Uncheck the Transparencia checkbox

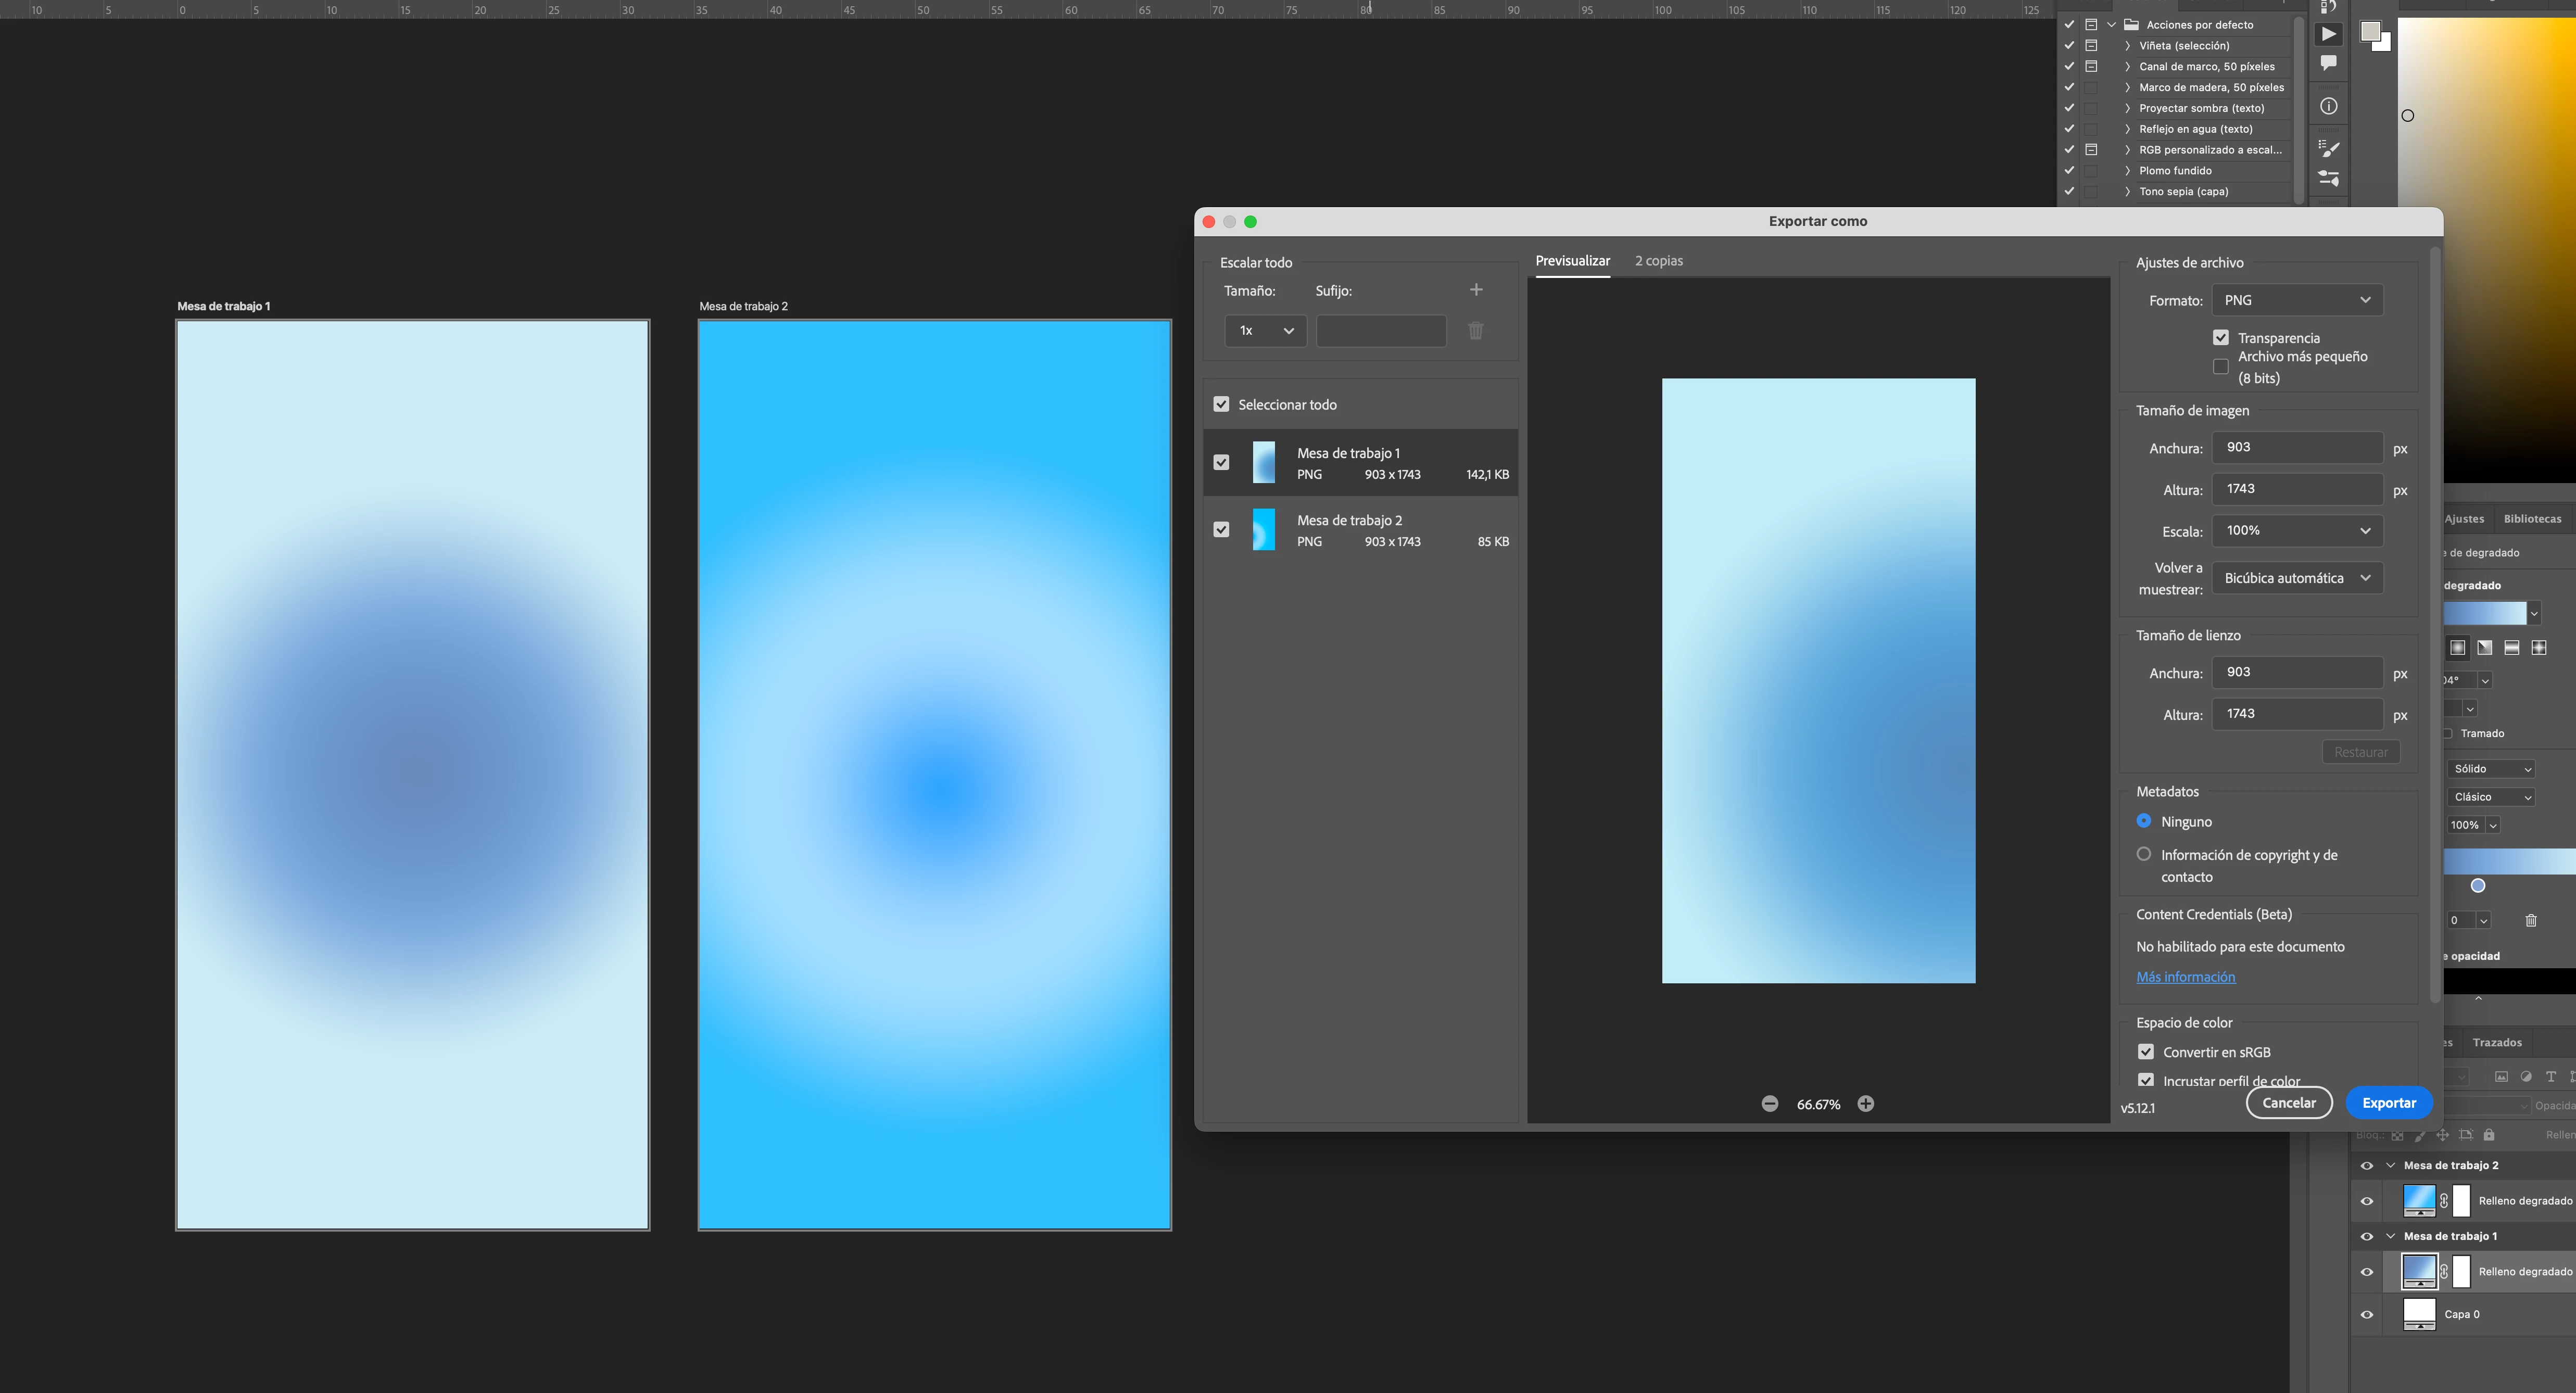pos(2221,338)
